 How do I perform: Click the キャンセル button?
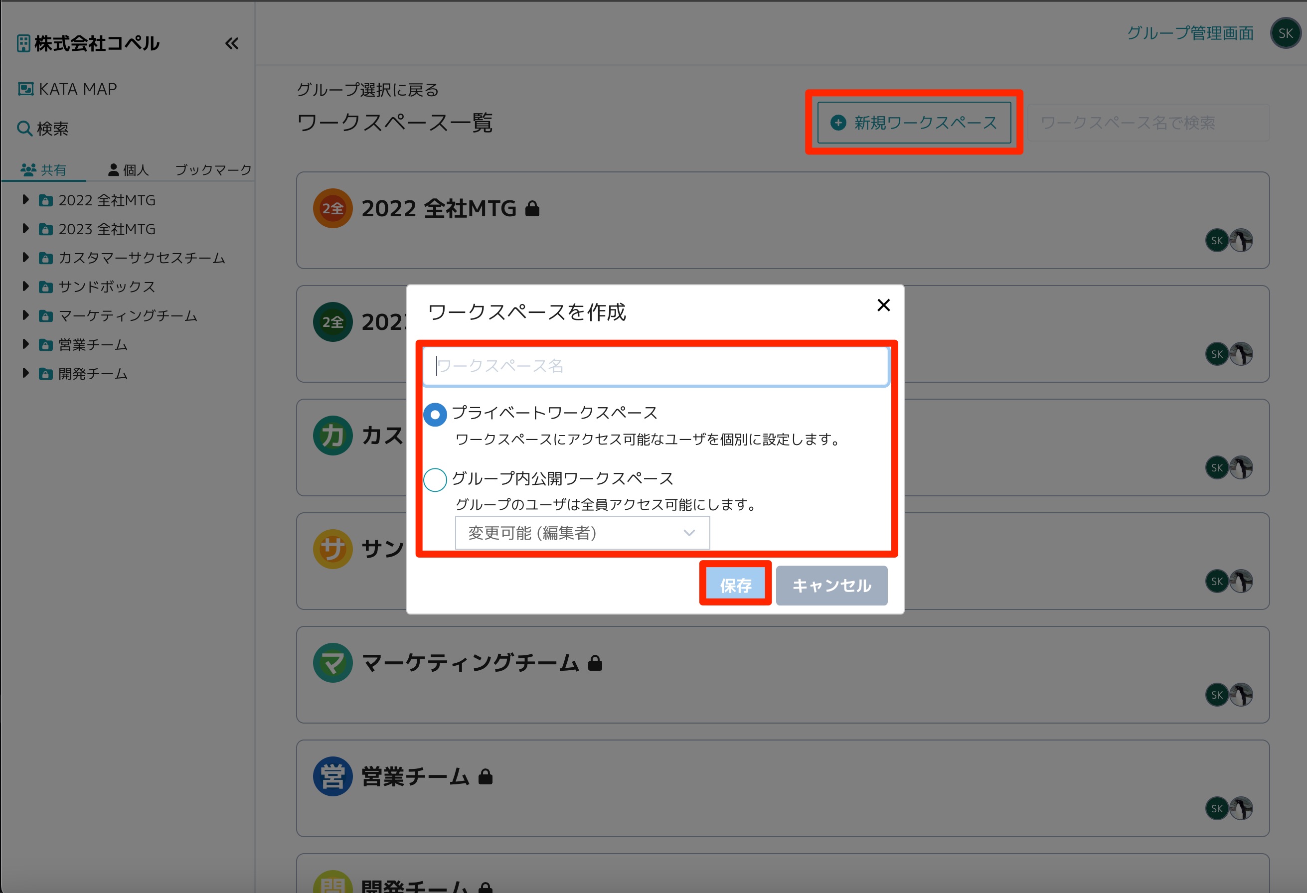click(832, 586)
